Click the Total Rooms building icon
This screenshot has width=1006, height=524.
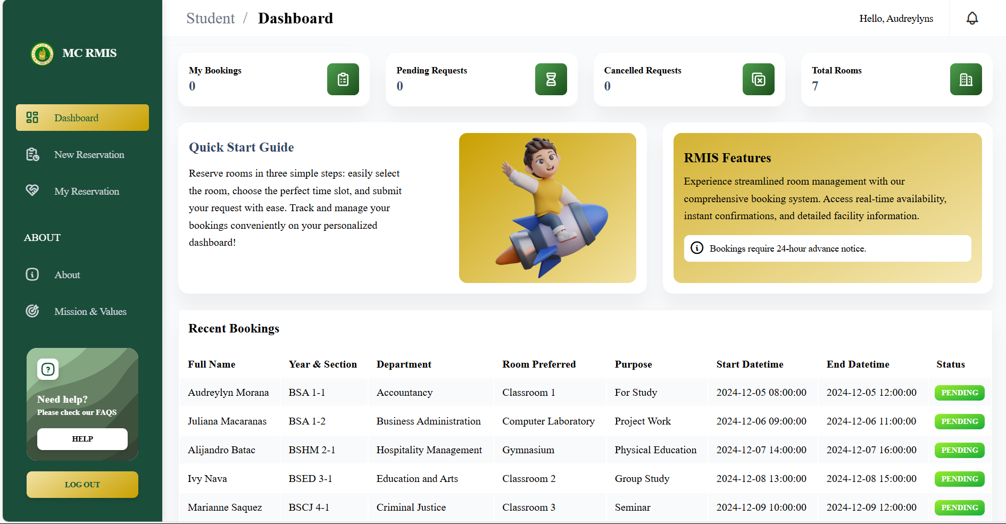[x=966, y=79]
